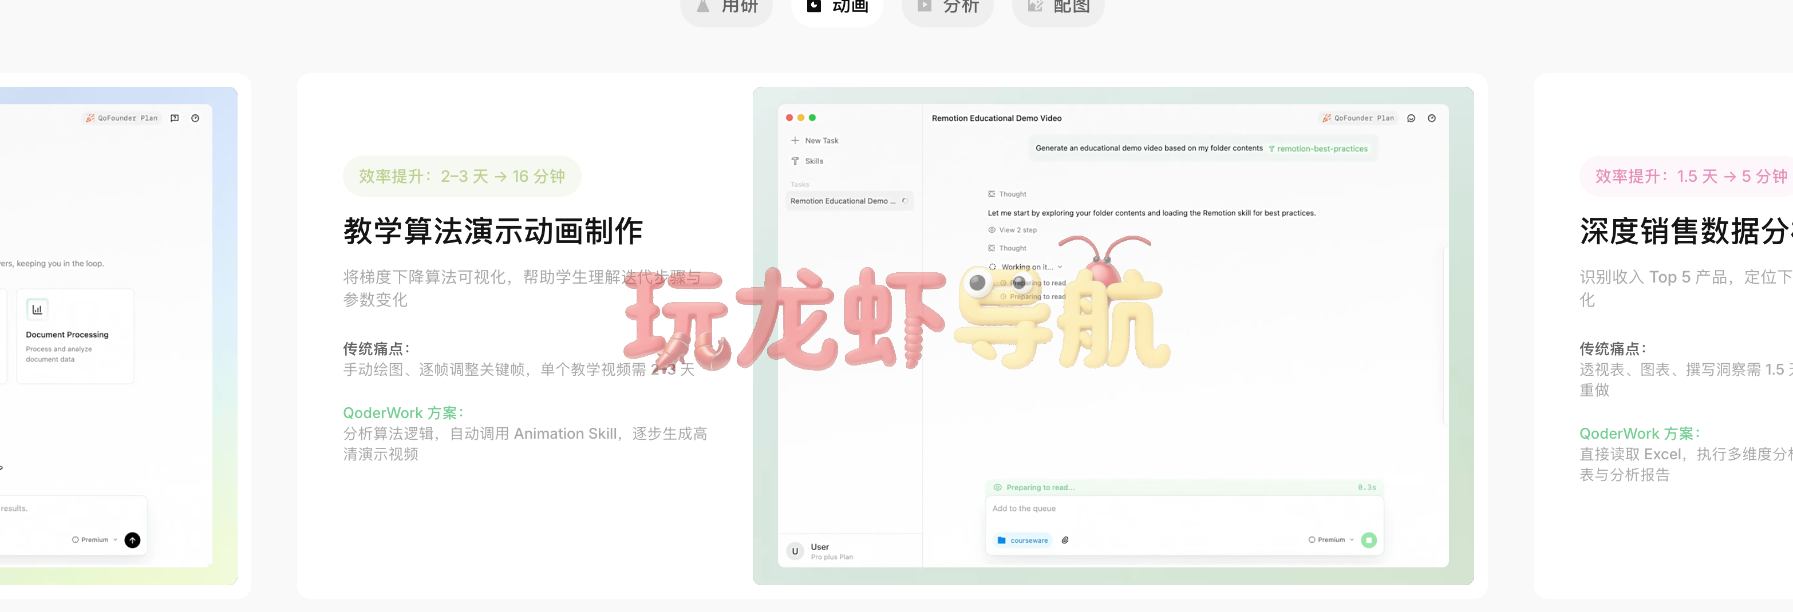Open the Premium dropdown in the left card

coord(94,540)
